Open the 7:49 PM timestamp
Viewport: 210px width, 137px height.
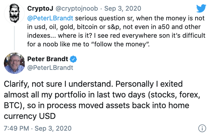click(17, 128)
